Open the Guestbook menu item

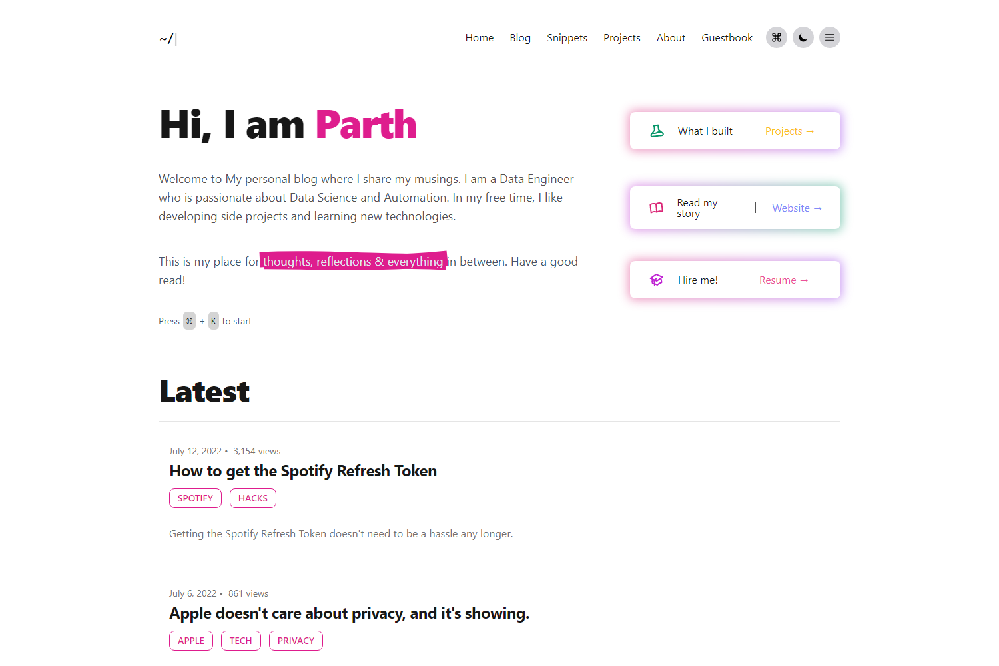[727, 37]
